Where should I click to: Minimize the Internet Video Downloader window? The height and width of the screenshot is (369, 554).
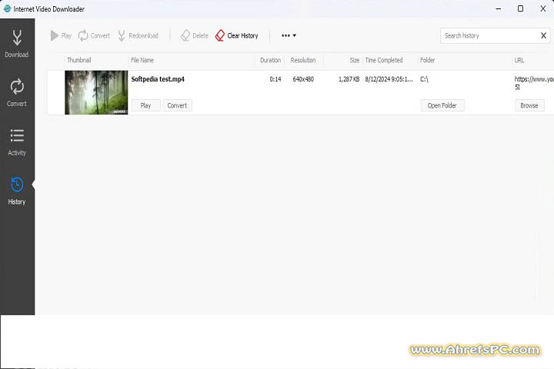(x=498, y=8)
